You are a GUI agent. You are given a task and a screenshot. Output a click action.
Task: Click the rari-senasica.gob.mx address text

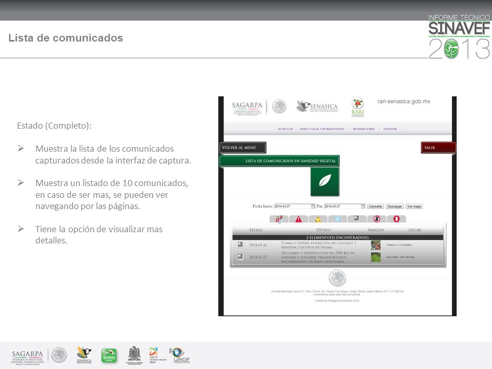(x=404, y=101)
